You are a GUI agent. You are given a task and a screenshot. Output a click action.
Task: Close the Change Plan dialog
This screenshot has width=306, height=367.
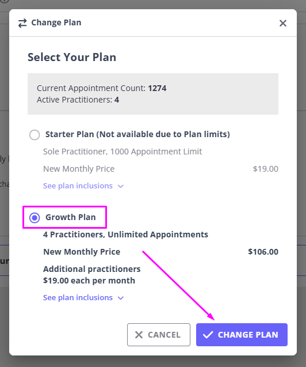283,23
